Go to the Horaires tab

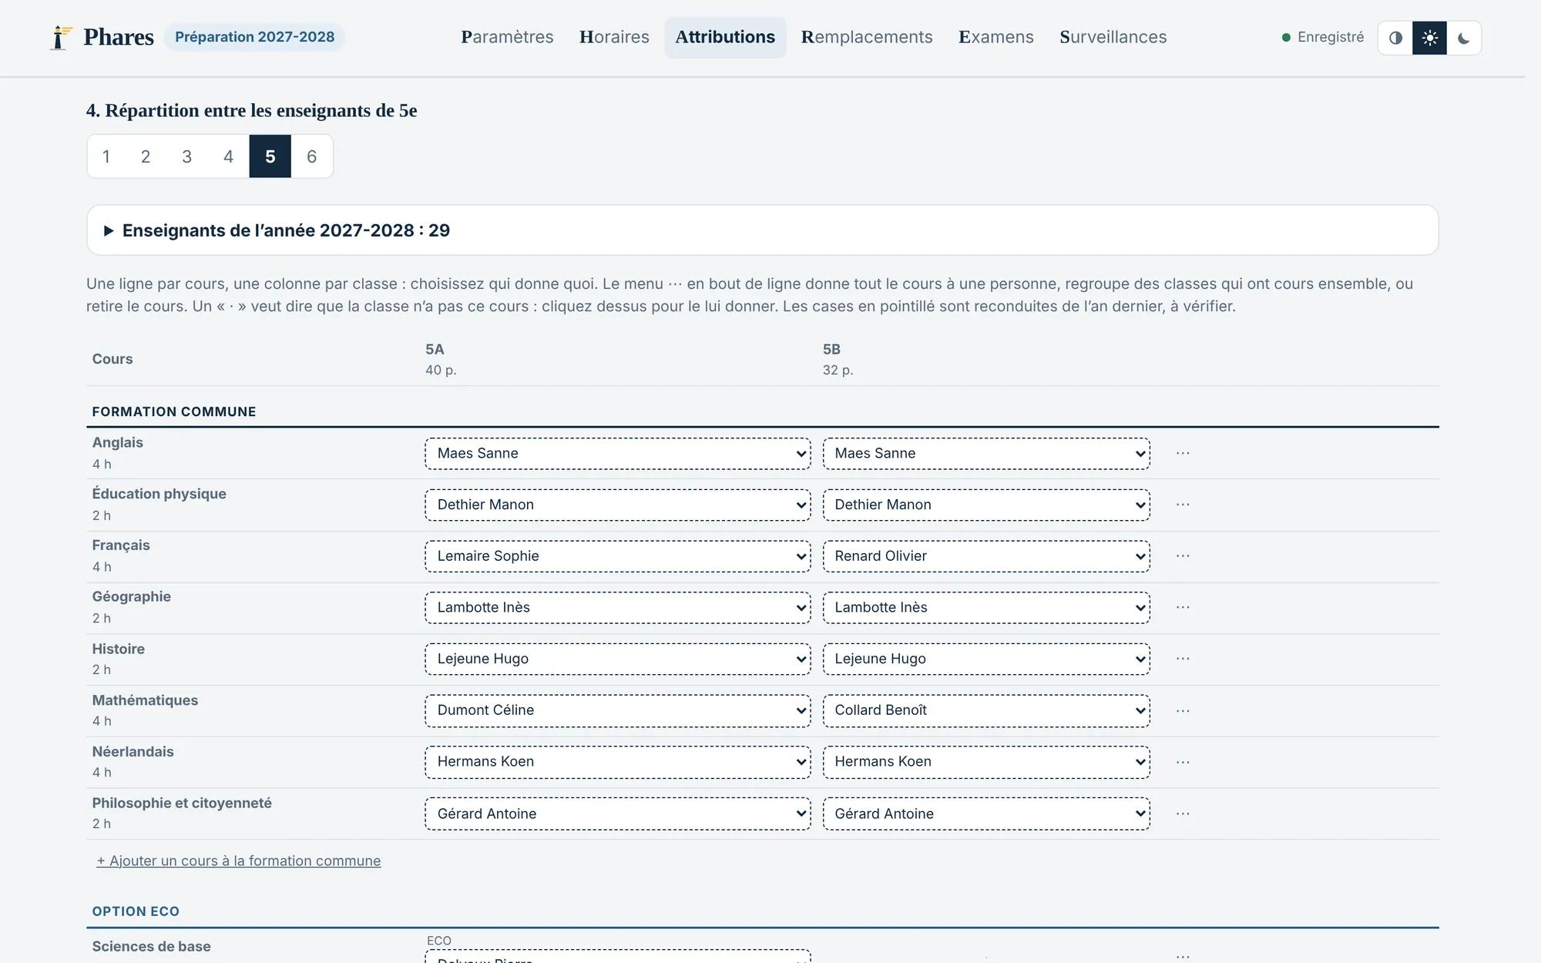click(x=614, y=37)
